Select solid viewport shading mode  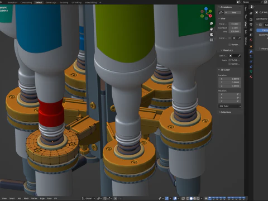[x=191, y=198]
